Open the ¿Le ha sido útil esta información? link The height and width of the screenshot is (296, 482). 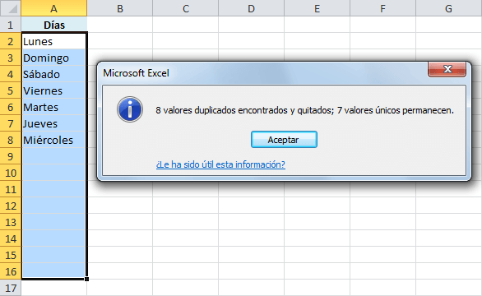point(220,164)
